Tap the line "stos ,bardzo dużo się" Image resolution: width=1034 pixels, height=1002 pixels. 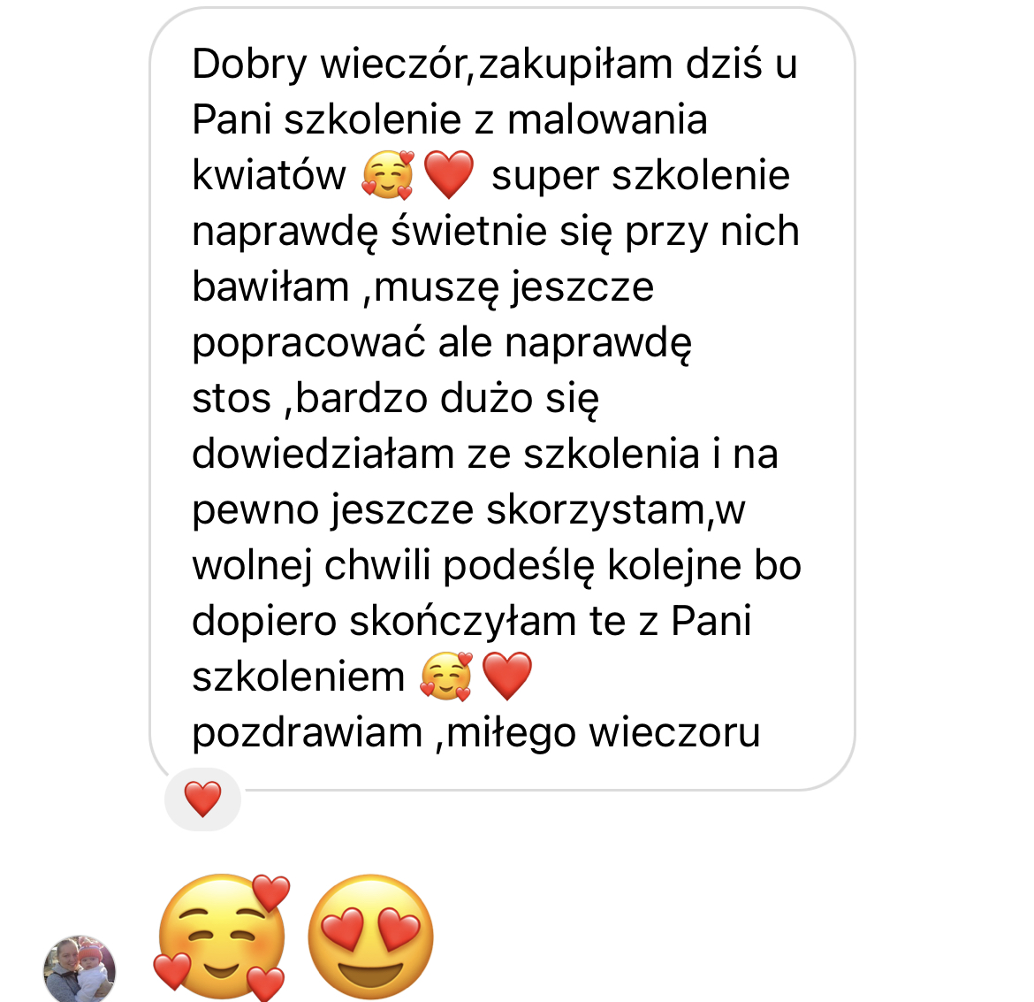(396, 400)
